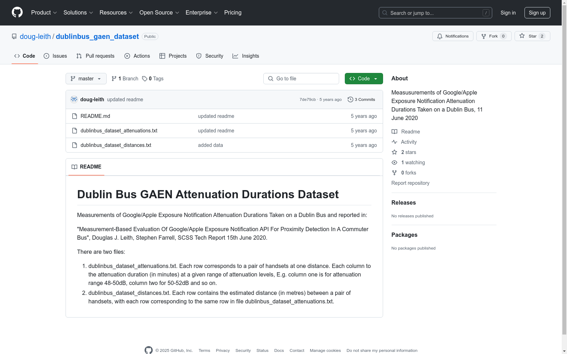
Task: Click the slash shortcut key icon in search
Action: [486, 13]
